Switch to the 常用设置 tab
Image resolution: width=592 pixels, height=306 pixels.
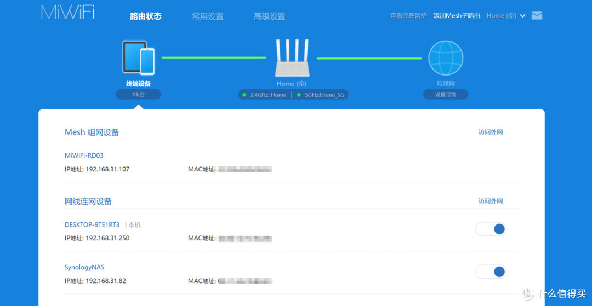208,16
